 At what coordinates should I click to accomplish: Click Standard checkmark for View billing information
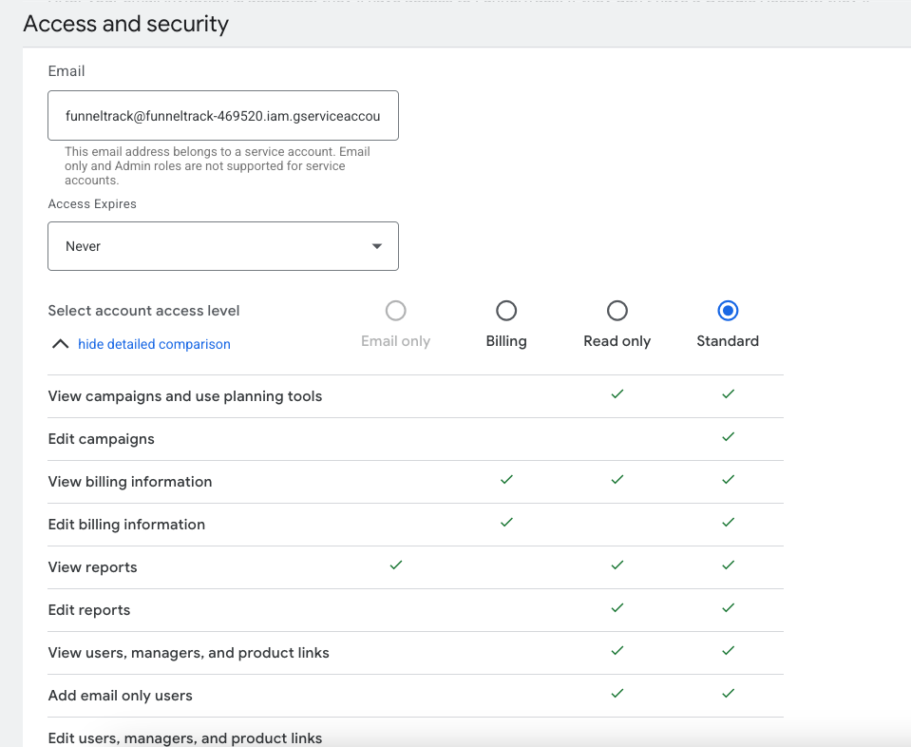point(728,480)
